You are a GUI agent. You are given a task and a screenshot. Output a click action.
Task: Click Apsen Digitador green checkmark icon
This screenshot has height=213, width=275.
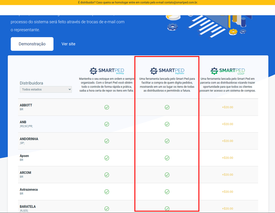pos(167,158)
